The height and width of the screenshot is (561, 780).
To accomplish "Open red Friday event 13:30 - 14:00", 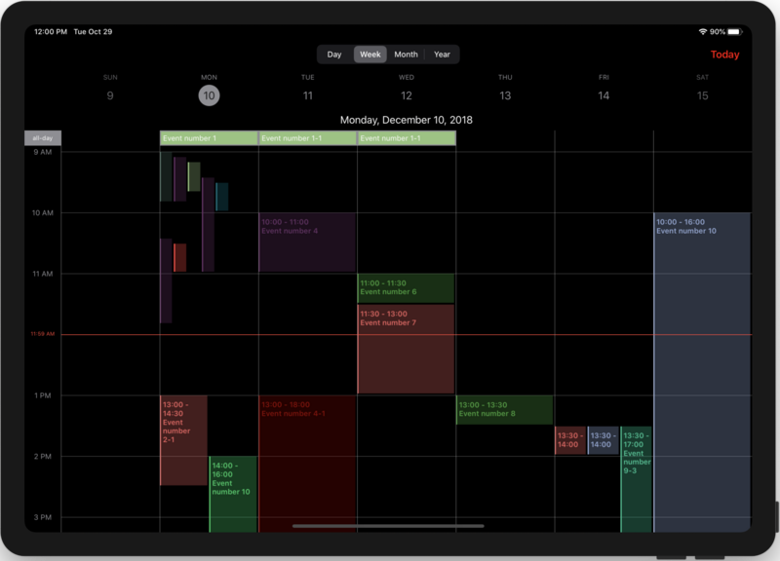I will point(570,440).
